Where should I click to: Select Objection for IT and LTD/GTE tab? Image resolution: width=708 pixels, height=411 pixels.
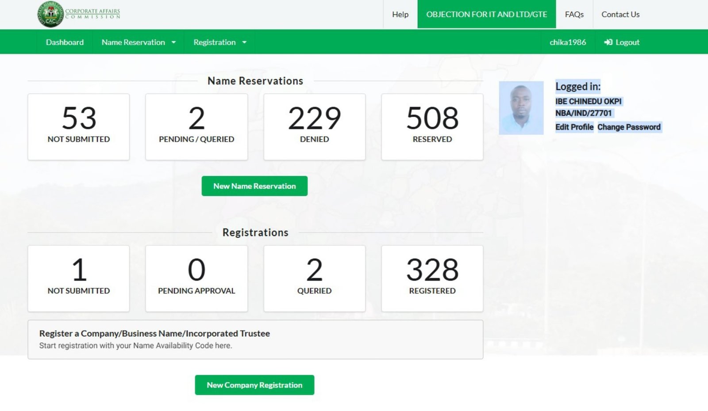click(486, 14)
